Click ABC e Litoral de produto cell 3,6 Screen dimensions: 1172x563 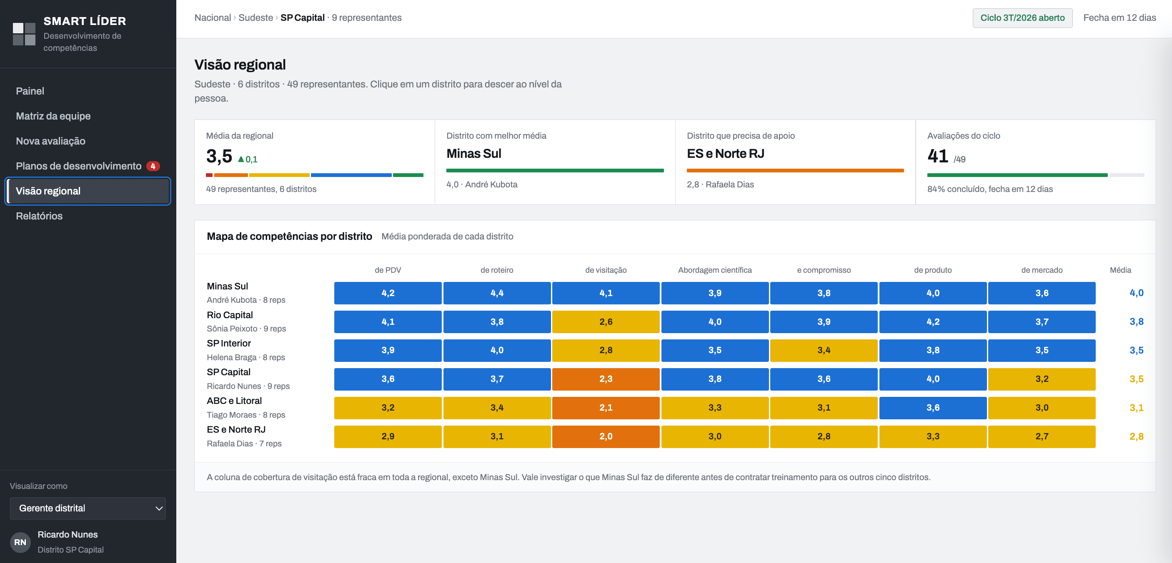pyautogui.click(x=933, y=408)
